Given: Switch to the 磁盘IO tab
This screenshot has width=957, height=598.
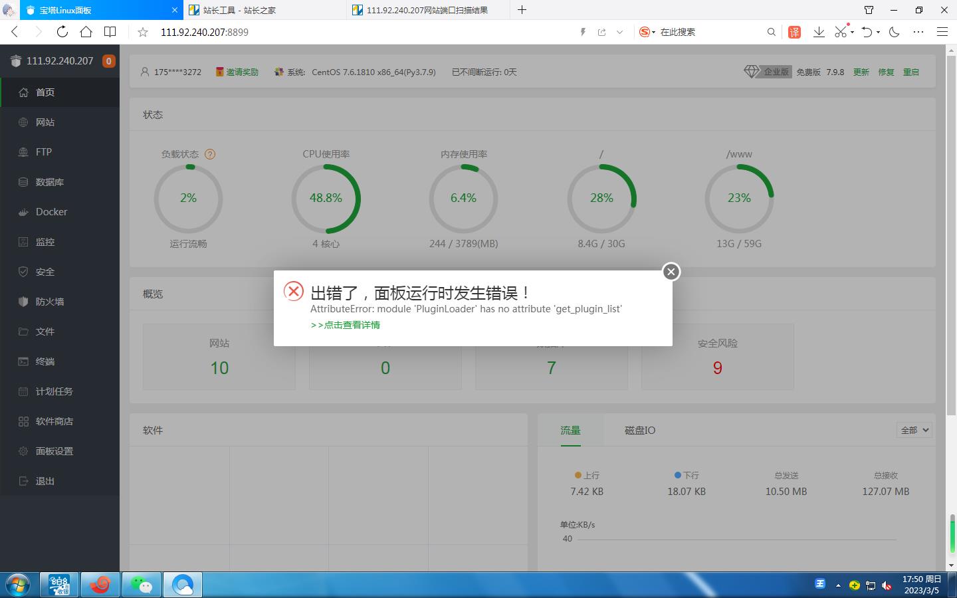Looking at the screenshot, I should (640, 431).
